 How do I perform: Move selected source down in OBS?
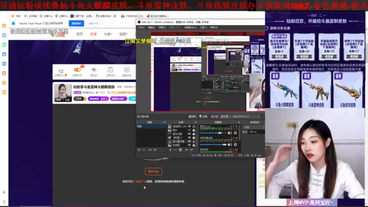pos(191,150)
